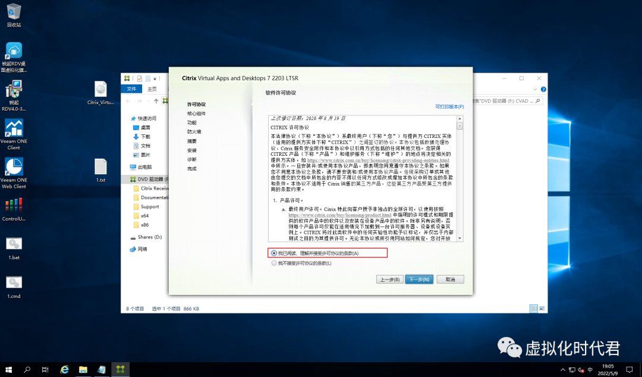Select 此电脑 in the Explorer tree
Viewport: 642px width, 377px height.
144,167
